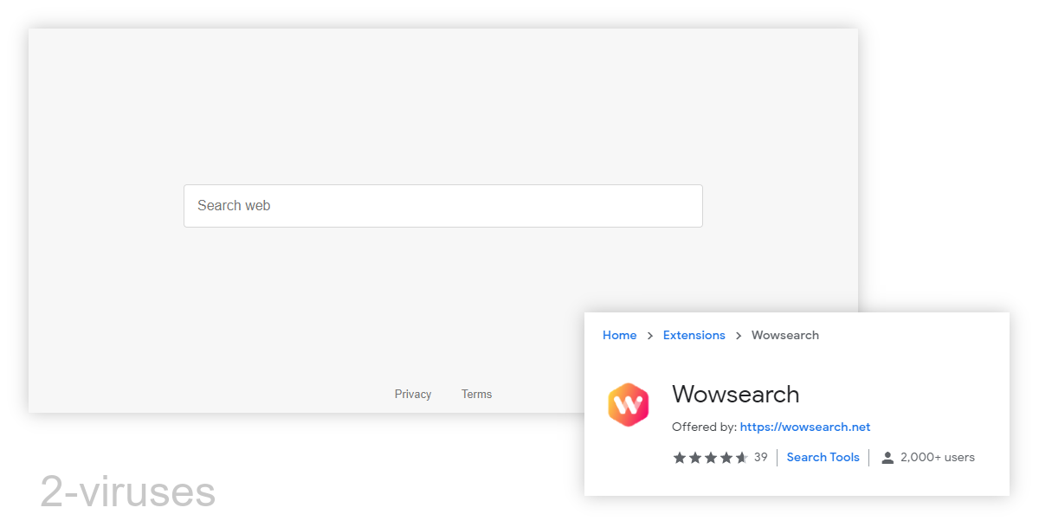Click the Search web input field
Screen dimensions: 1039x527
(442, 206)
